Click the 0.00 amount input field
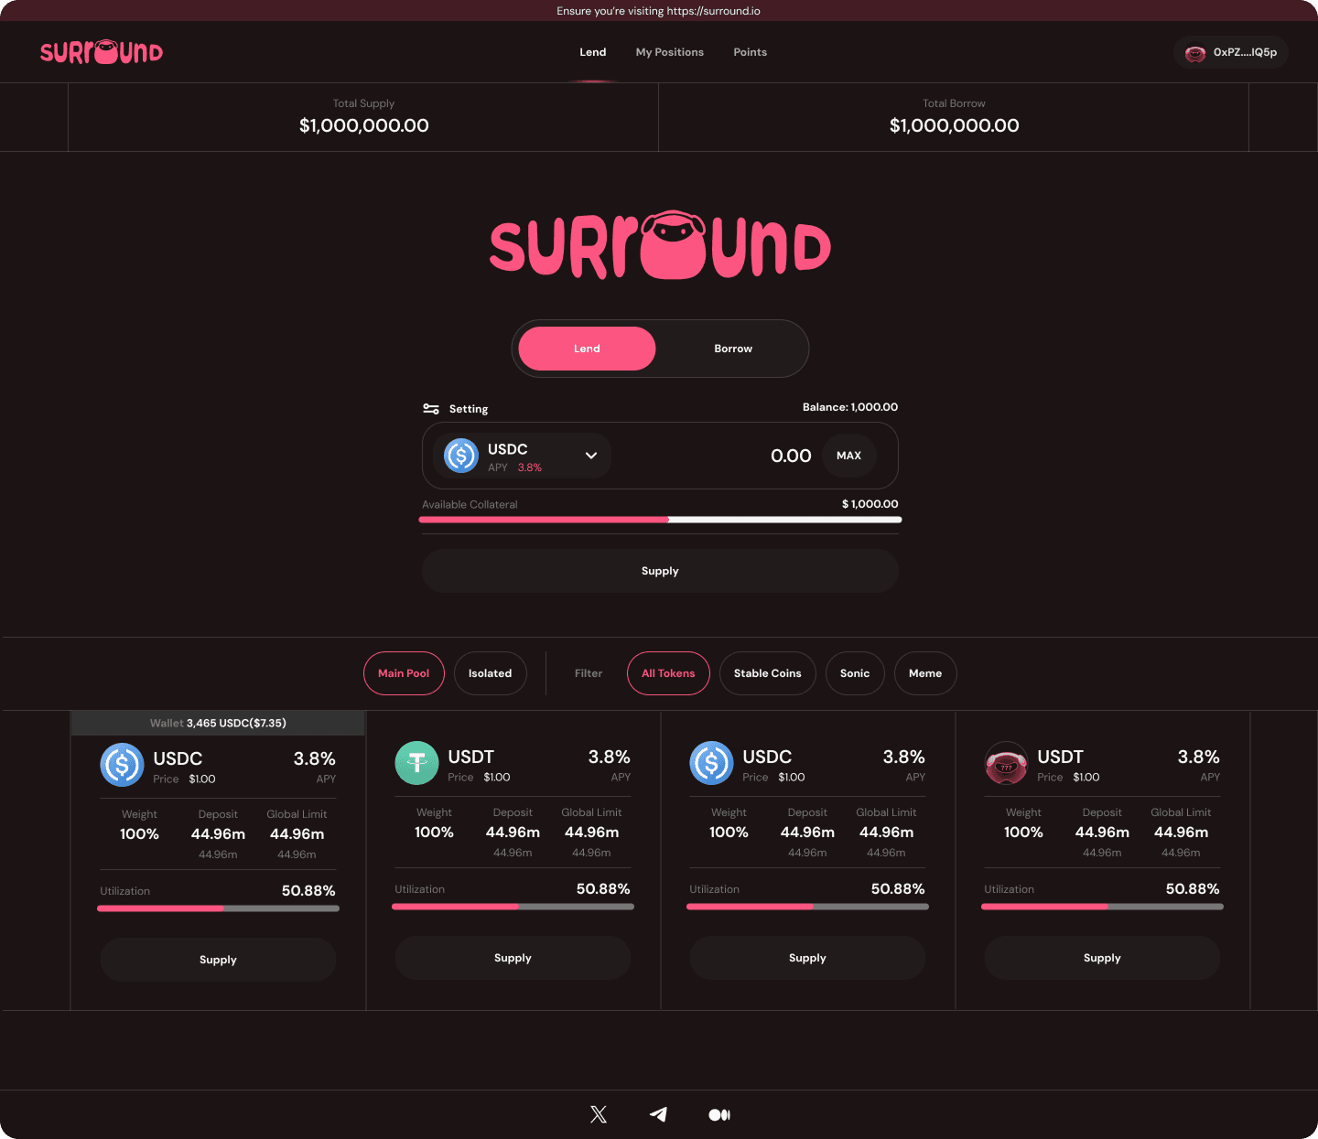Screen dimensions: 1318x1139 [791, 456]
